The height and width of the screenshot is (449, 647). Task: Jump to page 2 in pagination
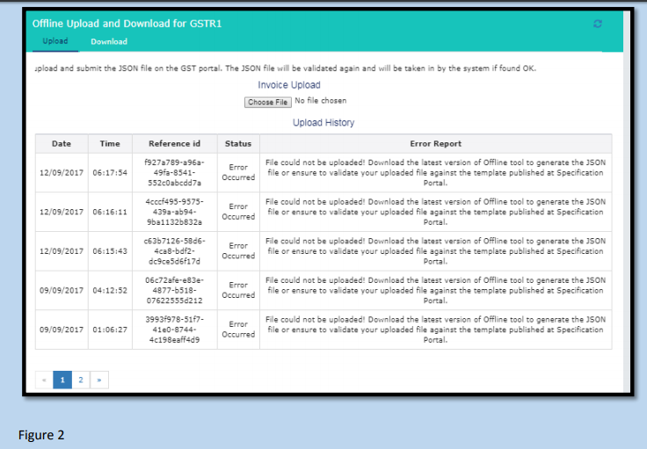coord(81,380)
